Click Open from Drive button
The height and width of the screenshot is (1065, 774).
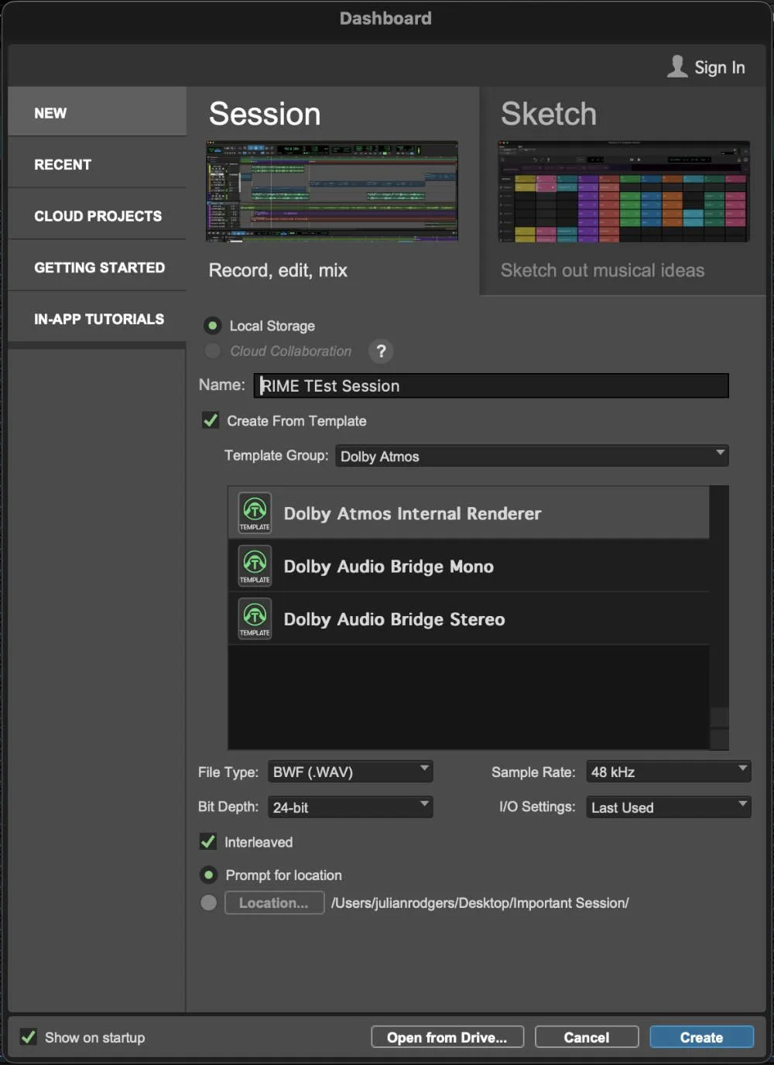click(447, 1037)
